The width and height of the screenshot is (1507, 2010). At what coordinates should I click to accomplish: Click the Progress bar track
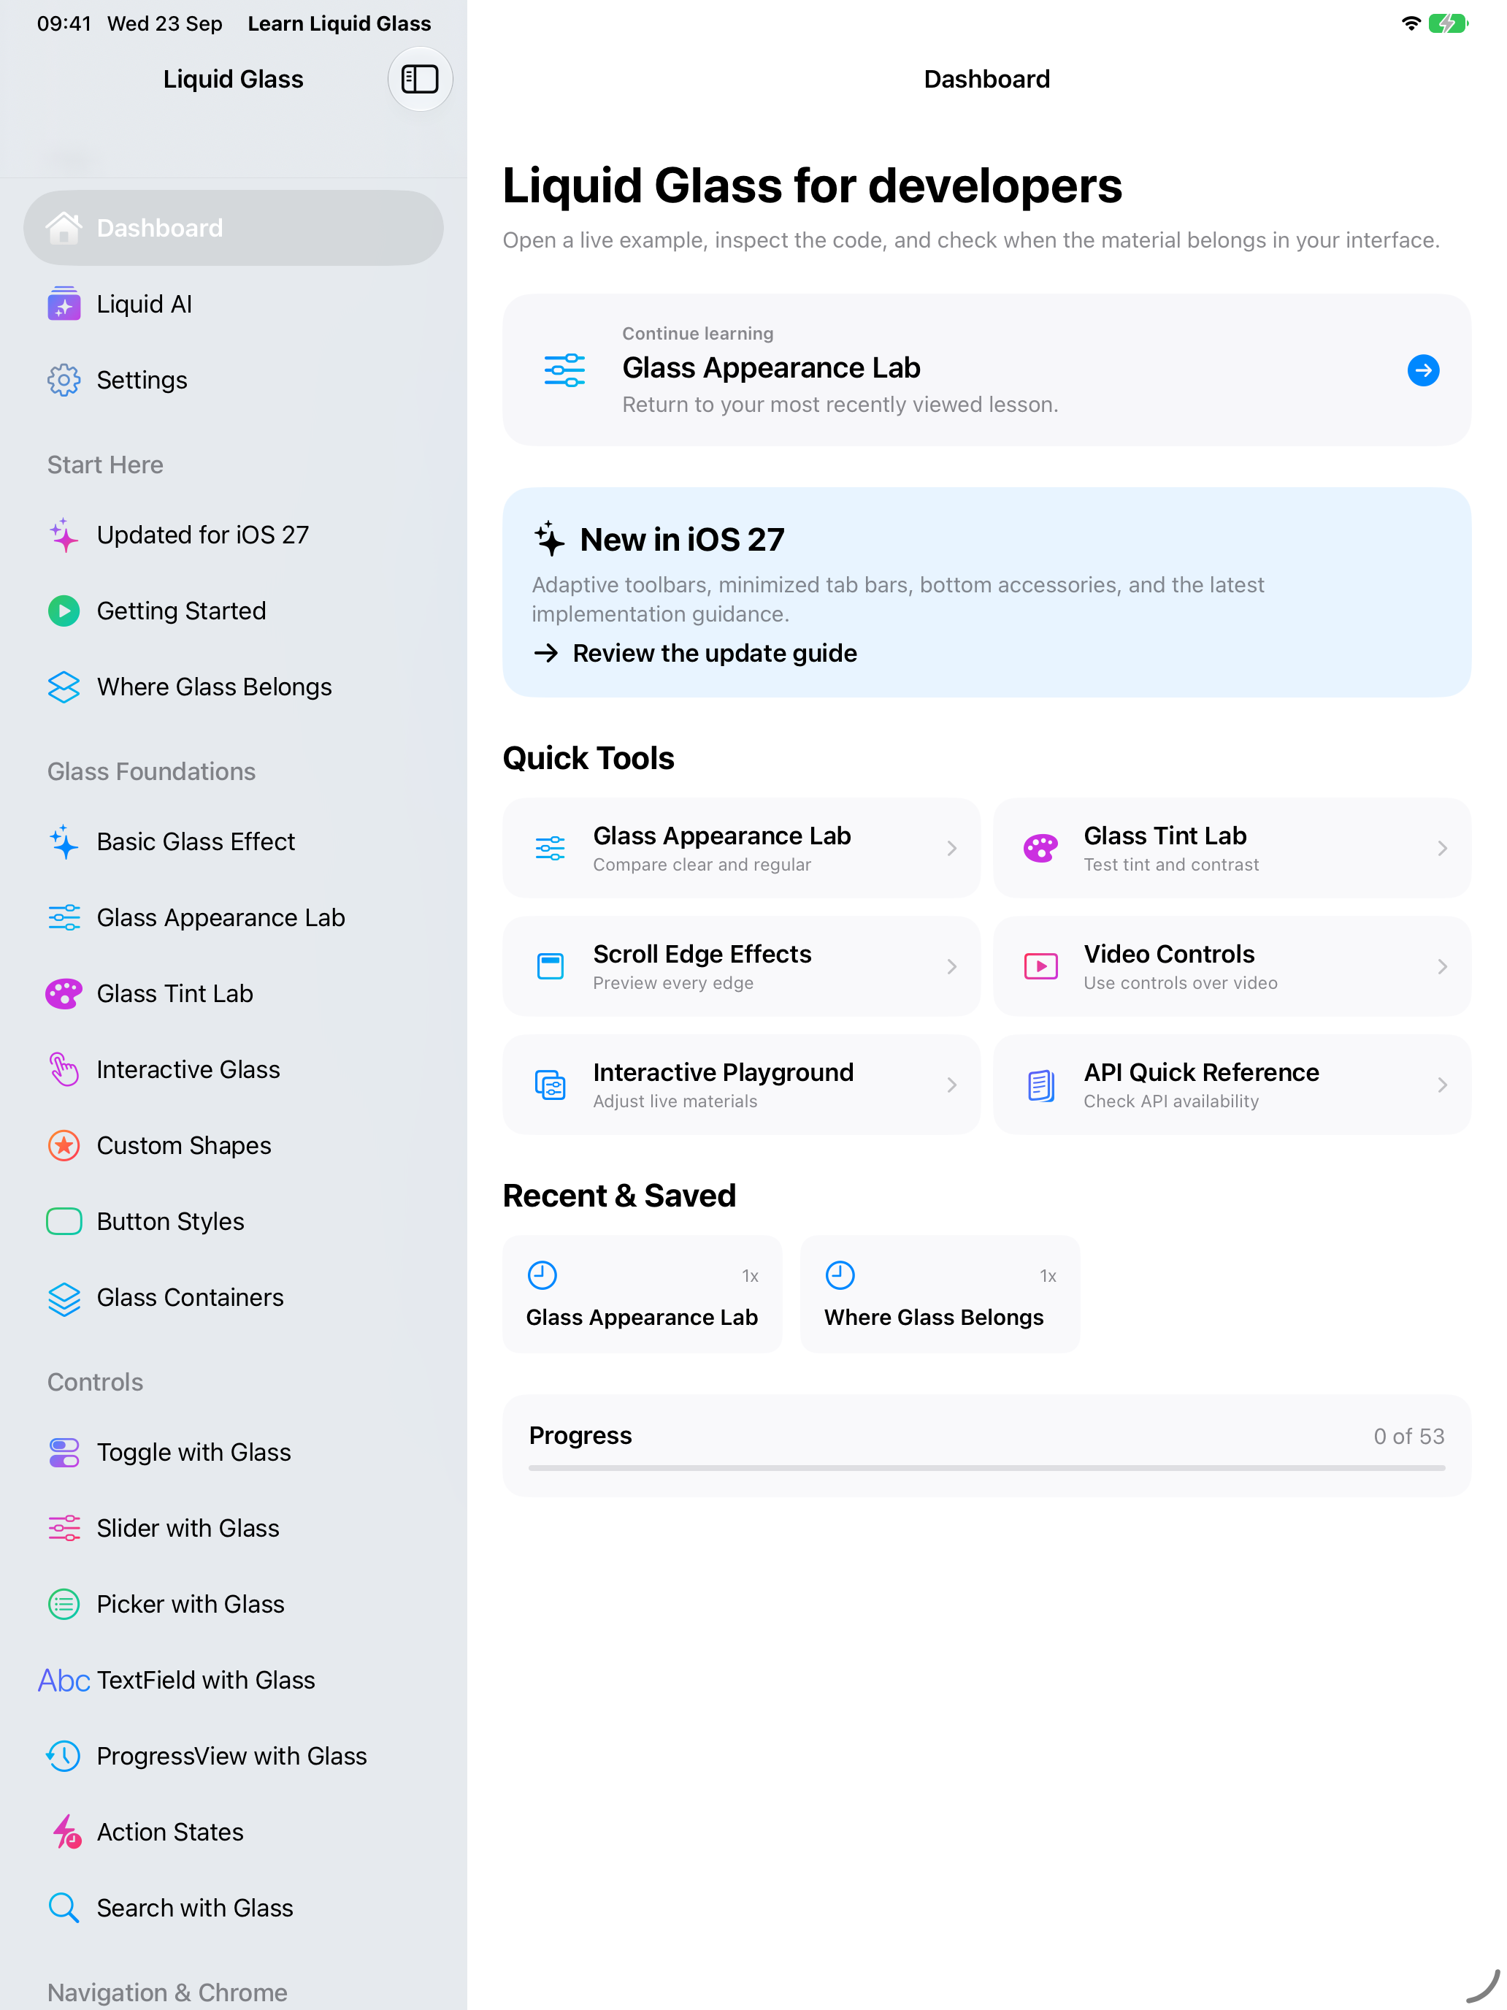986,1467
